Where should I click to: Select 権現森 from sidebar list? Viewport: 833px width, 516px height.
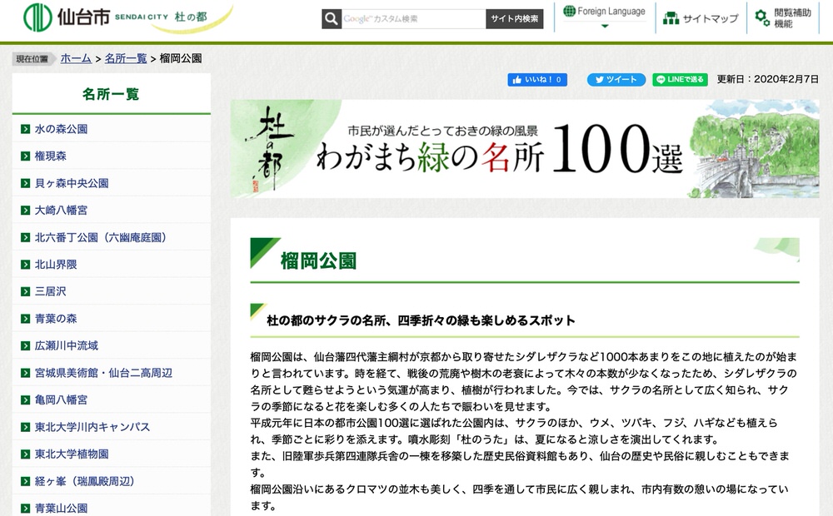coord(51,156)
